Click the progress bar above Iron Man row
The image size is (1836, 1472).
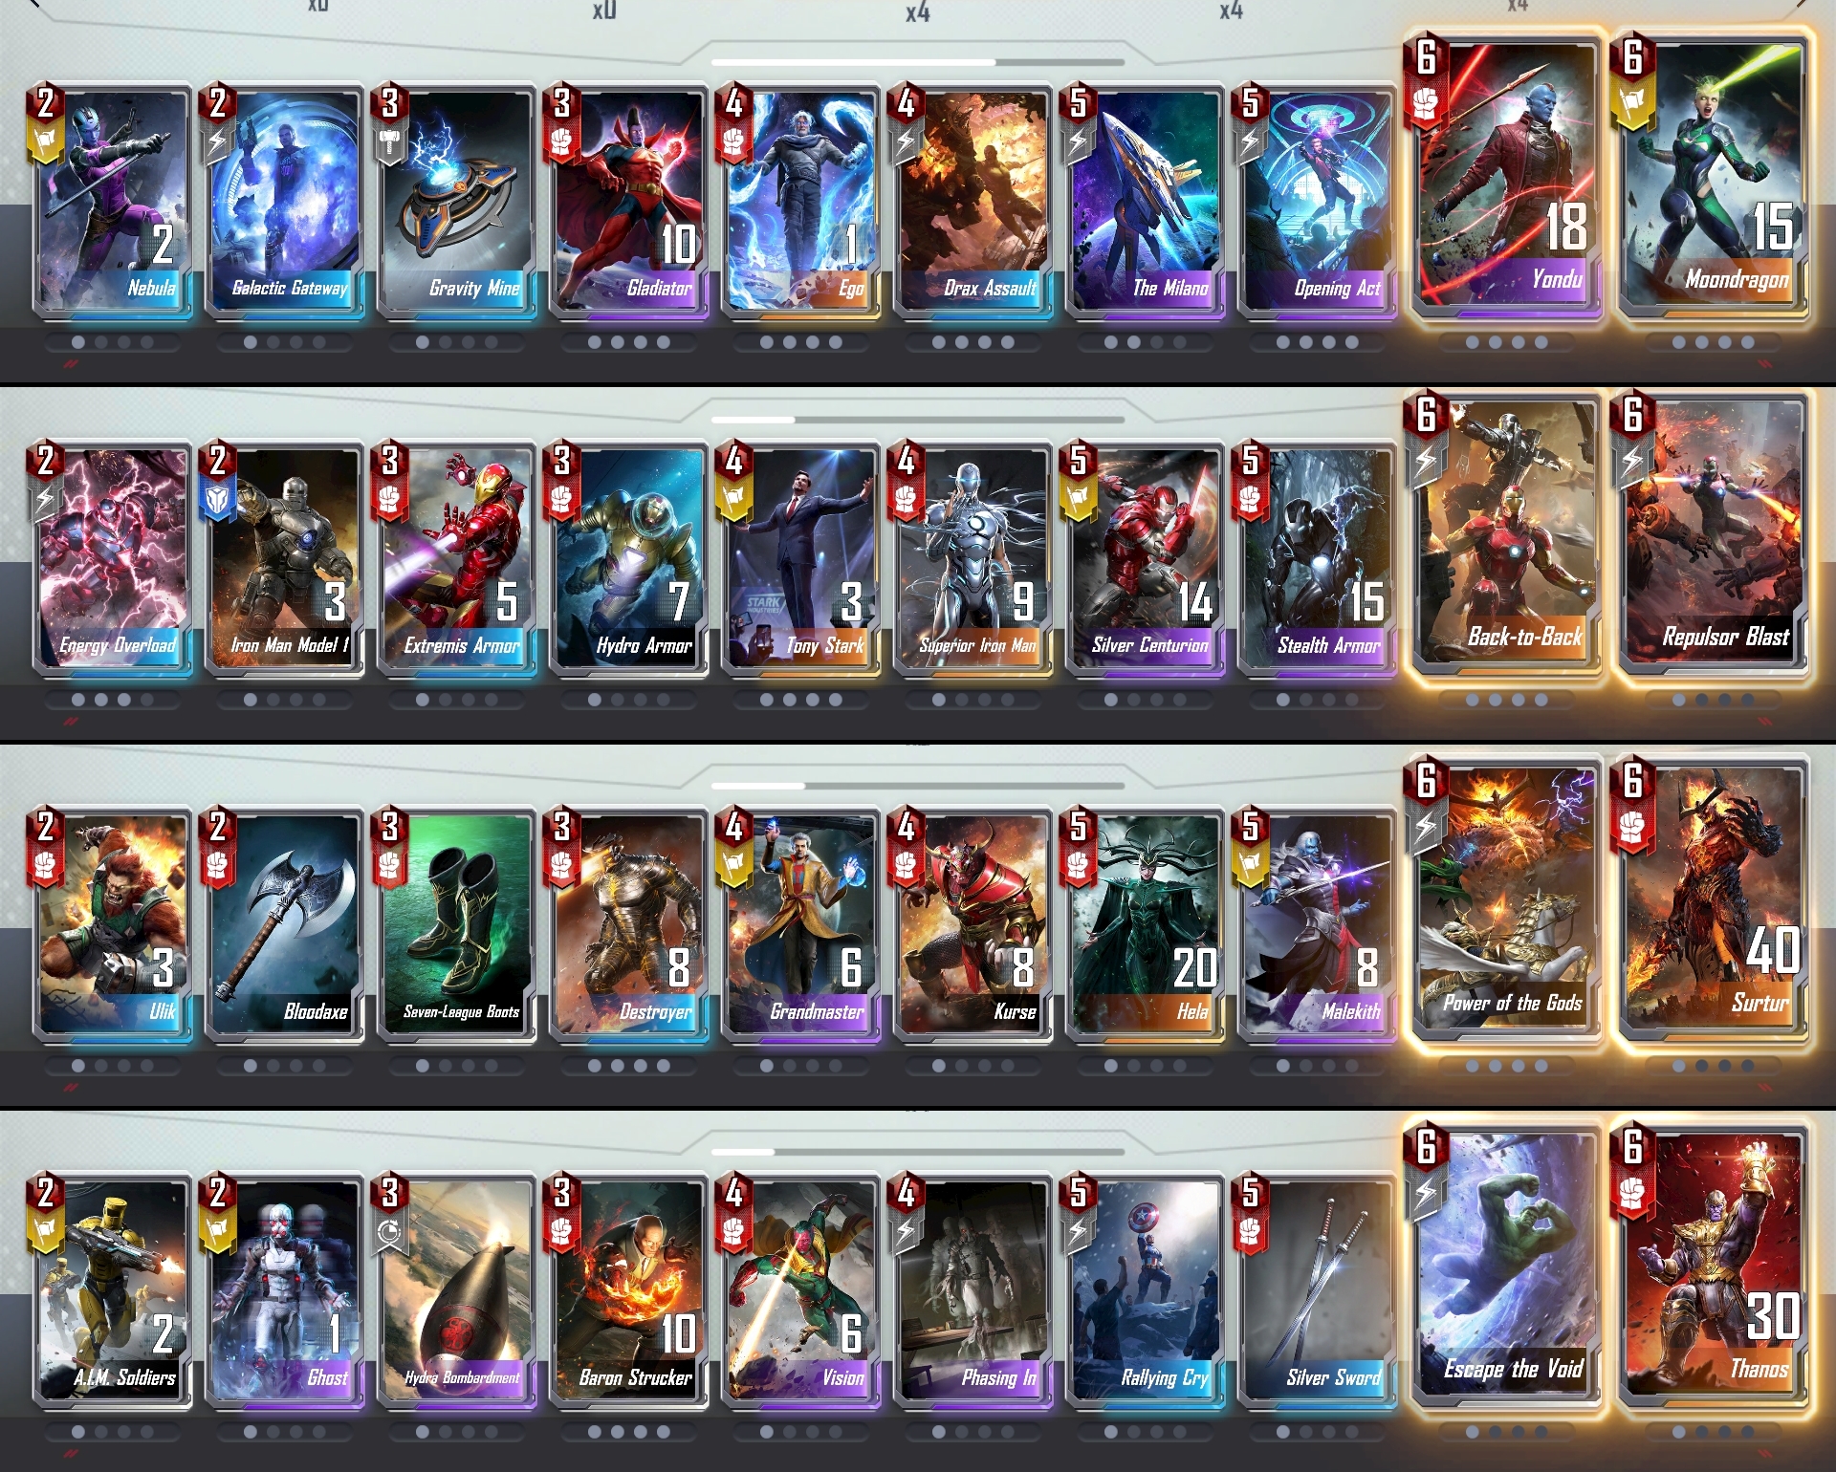pyautogui.click(x=918, y=420)
